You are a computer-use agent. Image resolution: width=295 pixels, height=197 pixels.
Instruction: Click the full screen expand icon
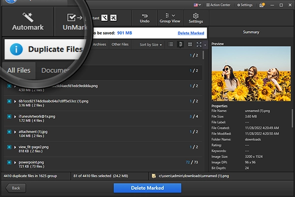[x=199, y=44]
